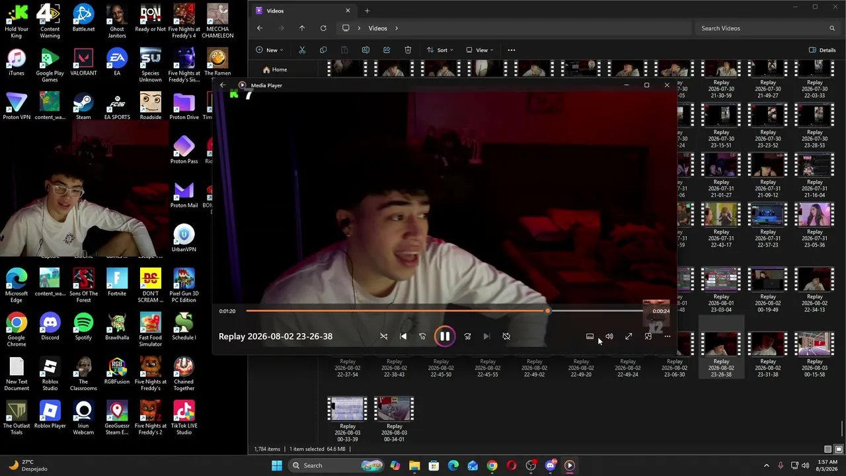The width and height of the screenshot is (846, 476).
Task: Open Microsoft Store from the taskbar
Action: coord(434,465)
